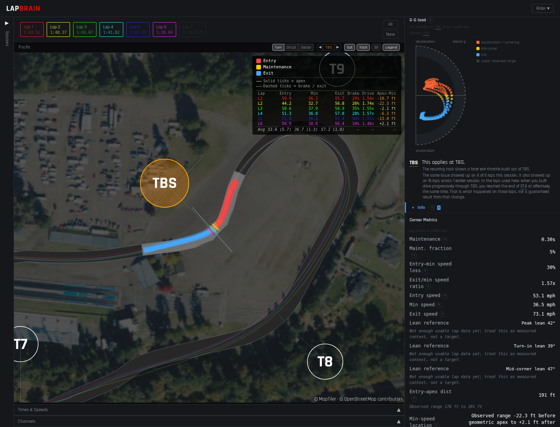
Task: Click L6 row in lap table
Action: [x=327, y=124]
